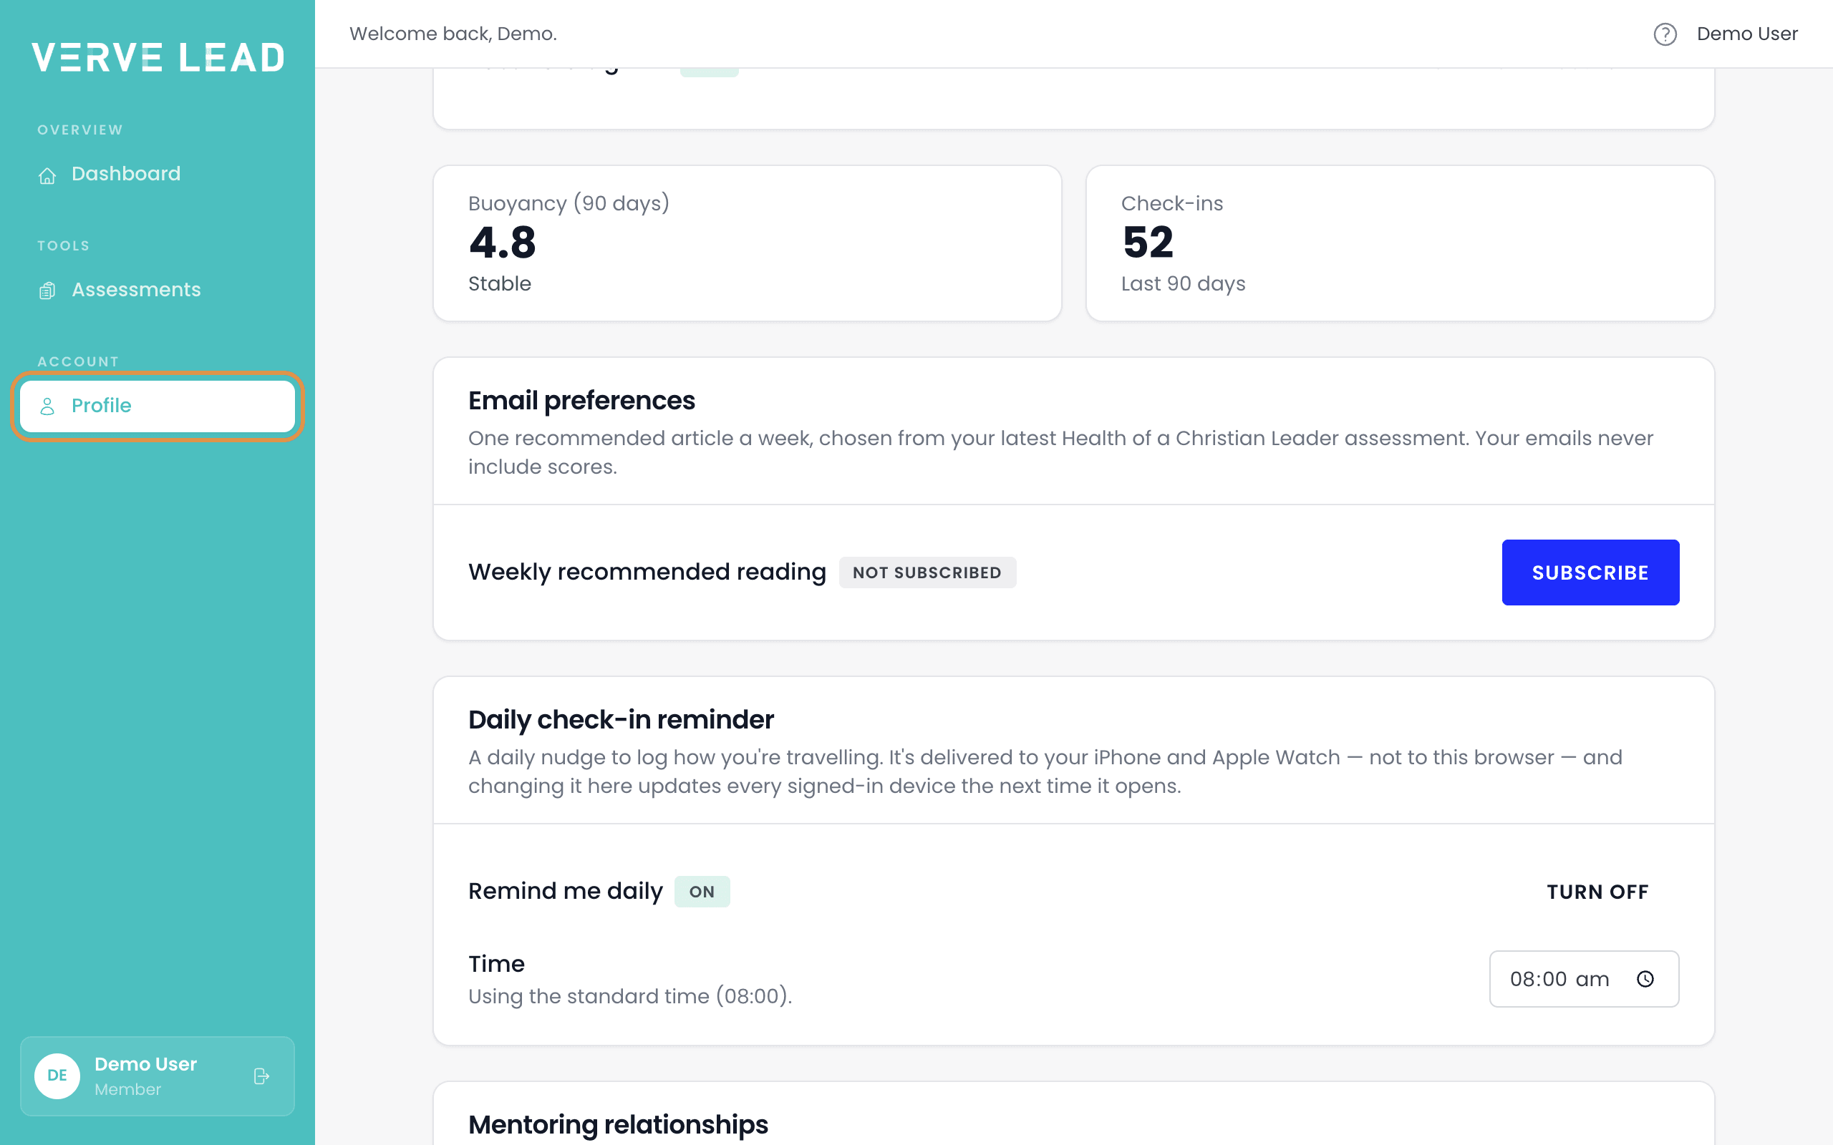
Task: Subscribe to weekly recommended reading
Action: coord(1590,572)
